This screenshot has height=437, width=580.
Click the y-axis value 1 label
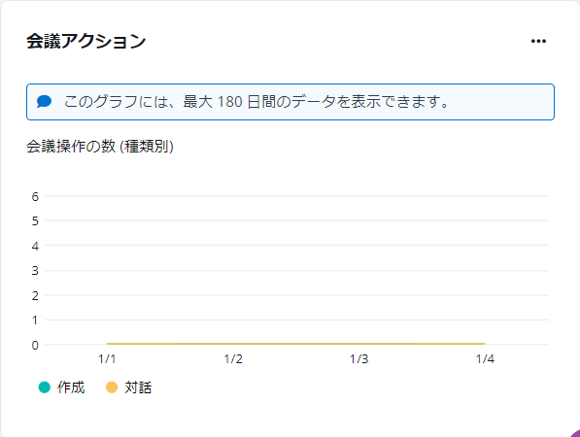pyautogui.click(x=35, y=320)
